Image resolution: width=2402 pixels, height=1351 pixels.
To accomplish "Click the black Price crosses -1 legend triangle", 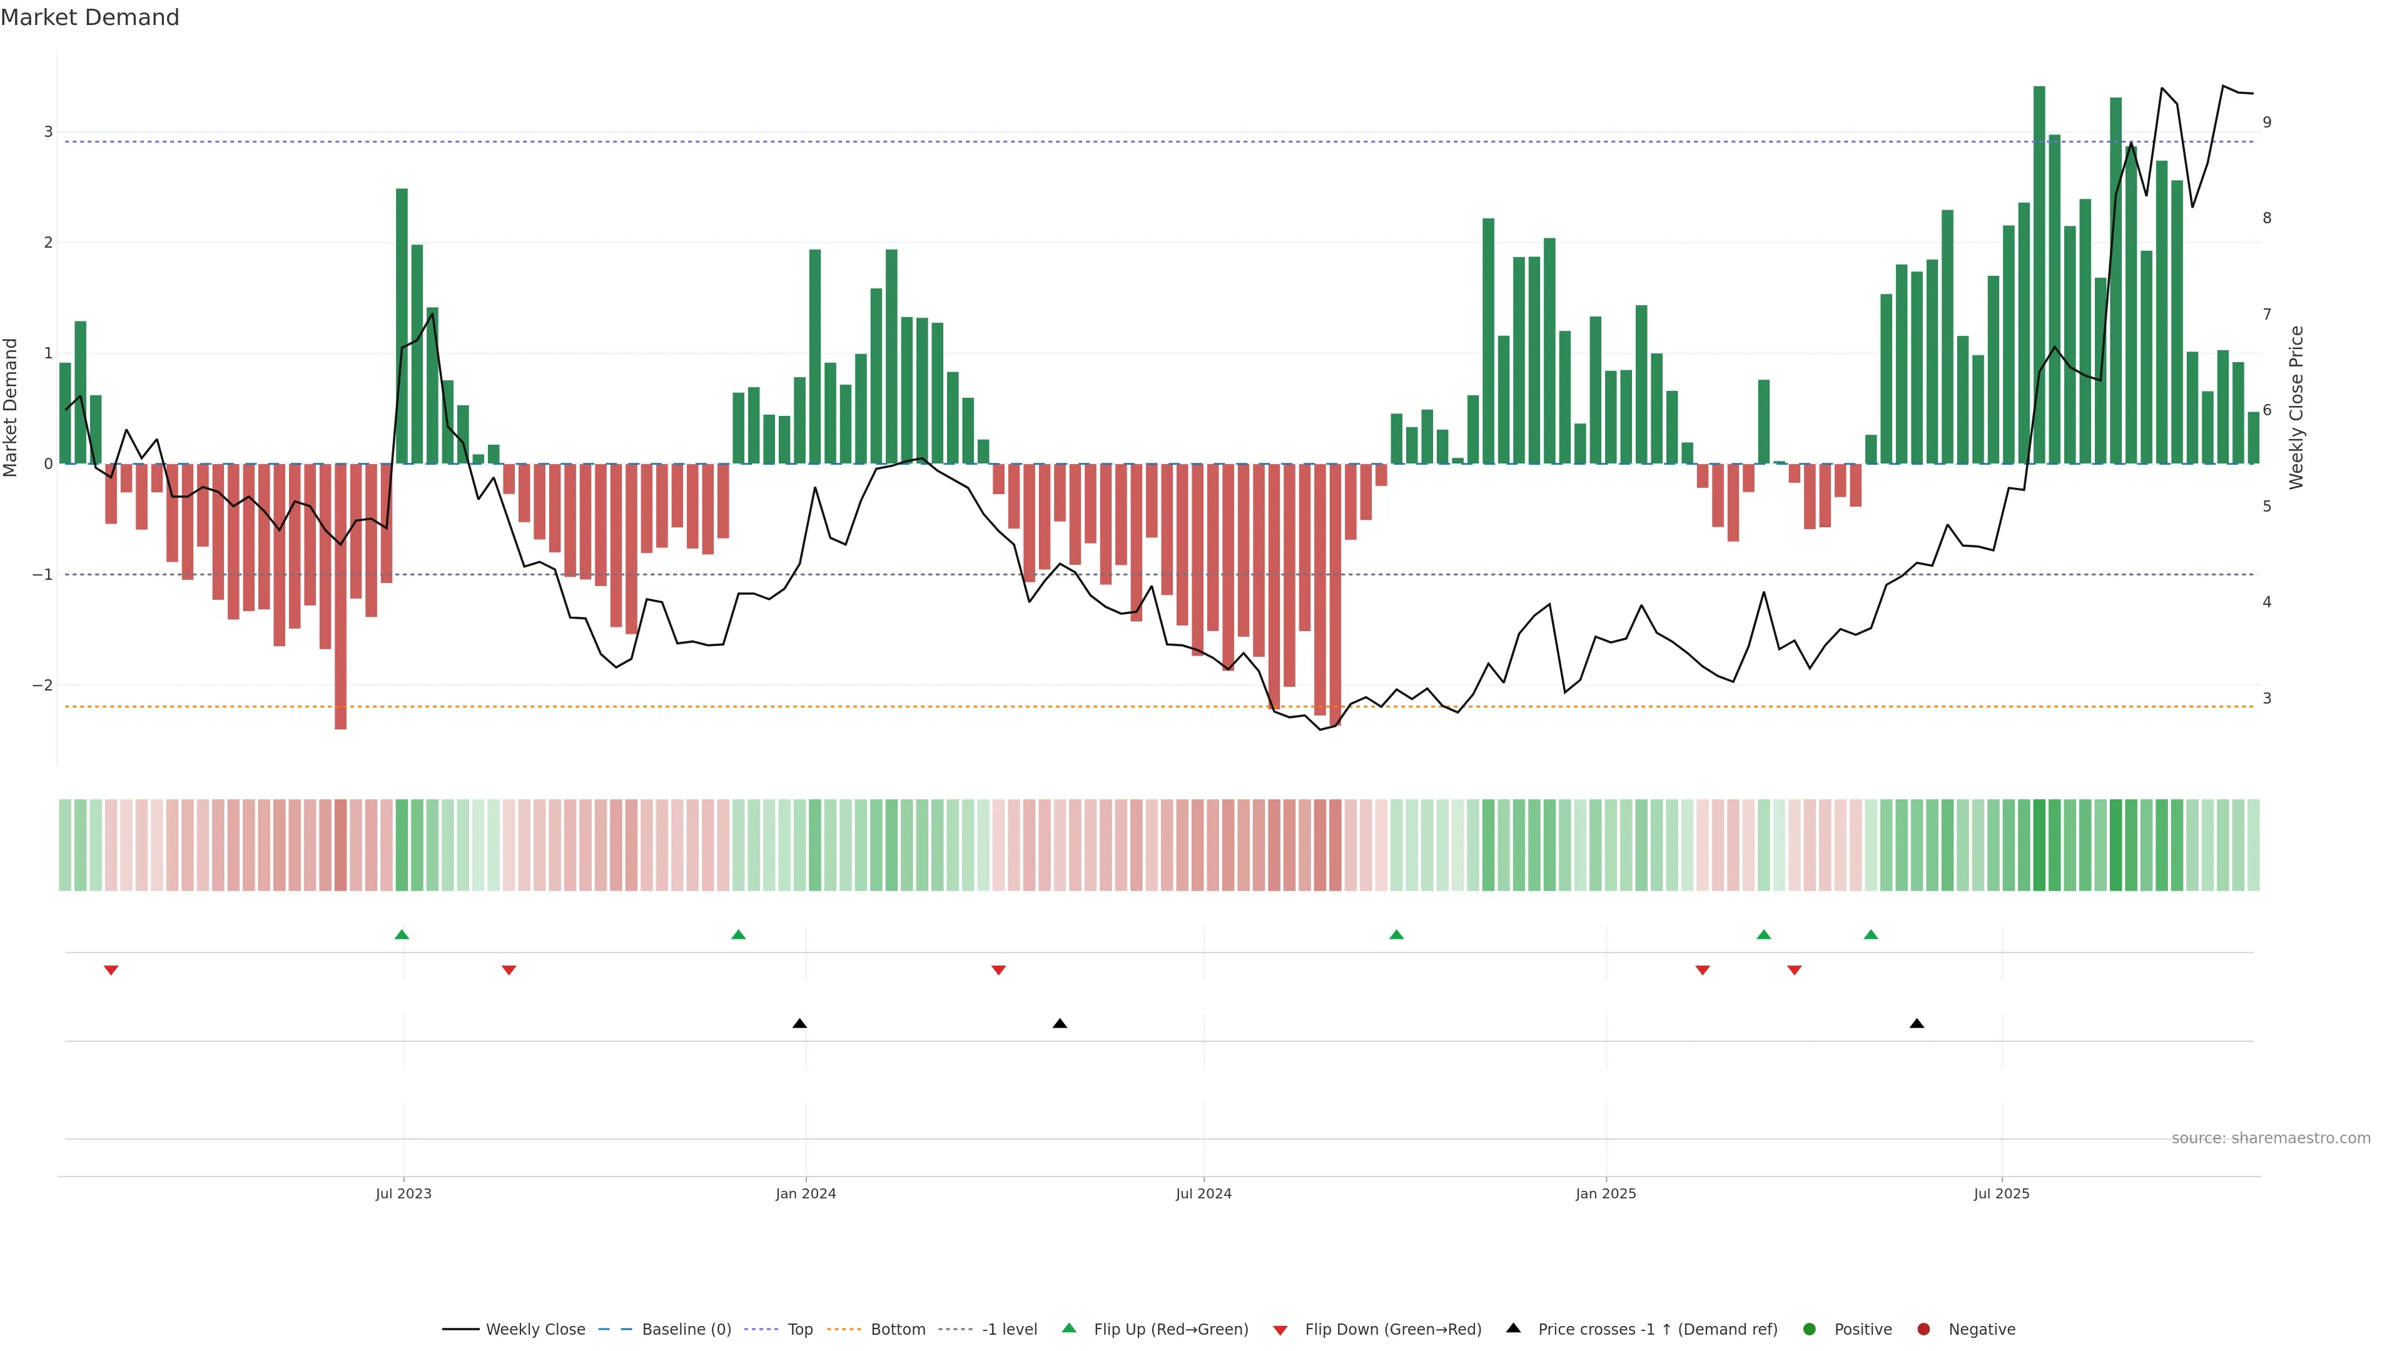I will (1513, 1328).
